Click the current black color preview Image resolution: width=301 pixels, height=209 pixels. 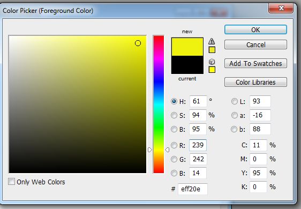(187, 65)
